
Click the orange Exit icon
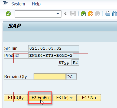click(90, 14)
